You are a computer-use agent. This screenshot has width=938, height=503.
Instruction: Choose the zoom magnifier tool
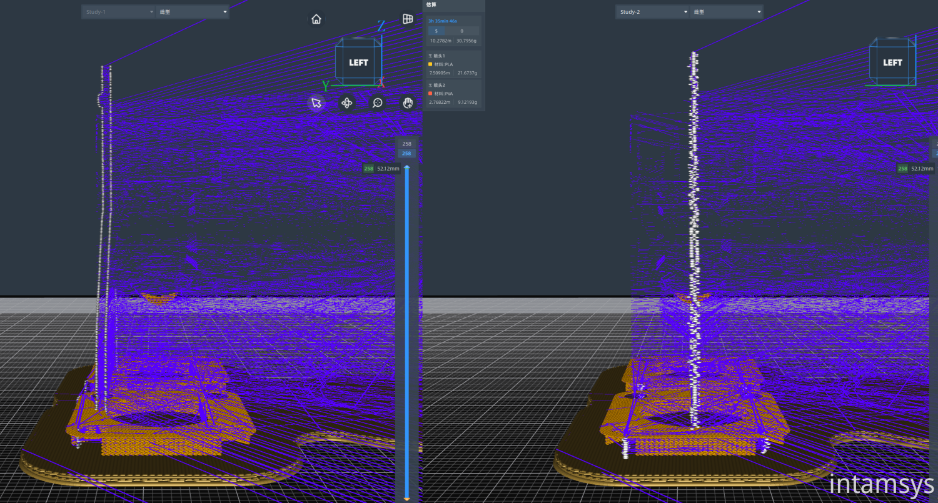(x=377, y=103)
